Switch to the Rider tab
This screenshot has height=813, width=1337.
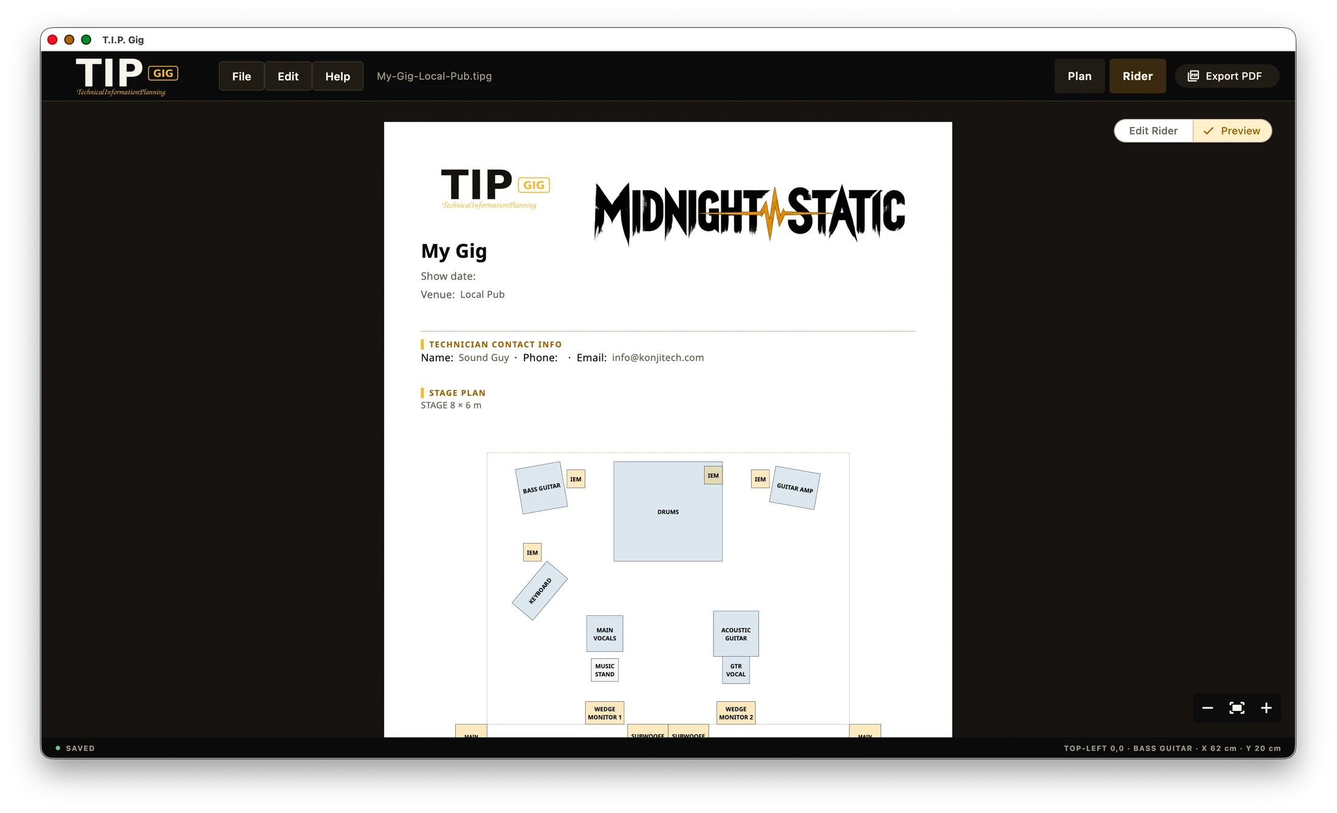click(1138, 76)
